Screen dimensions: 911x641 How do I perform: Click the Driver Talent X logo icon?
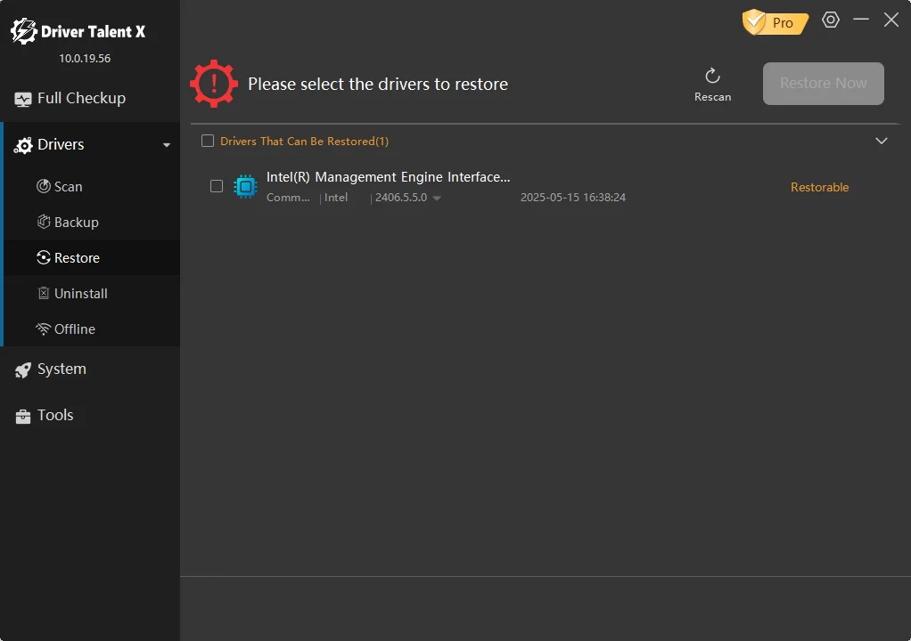click(24, 31)
